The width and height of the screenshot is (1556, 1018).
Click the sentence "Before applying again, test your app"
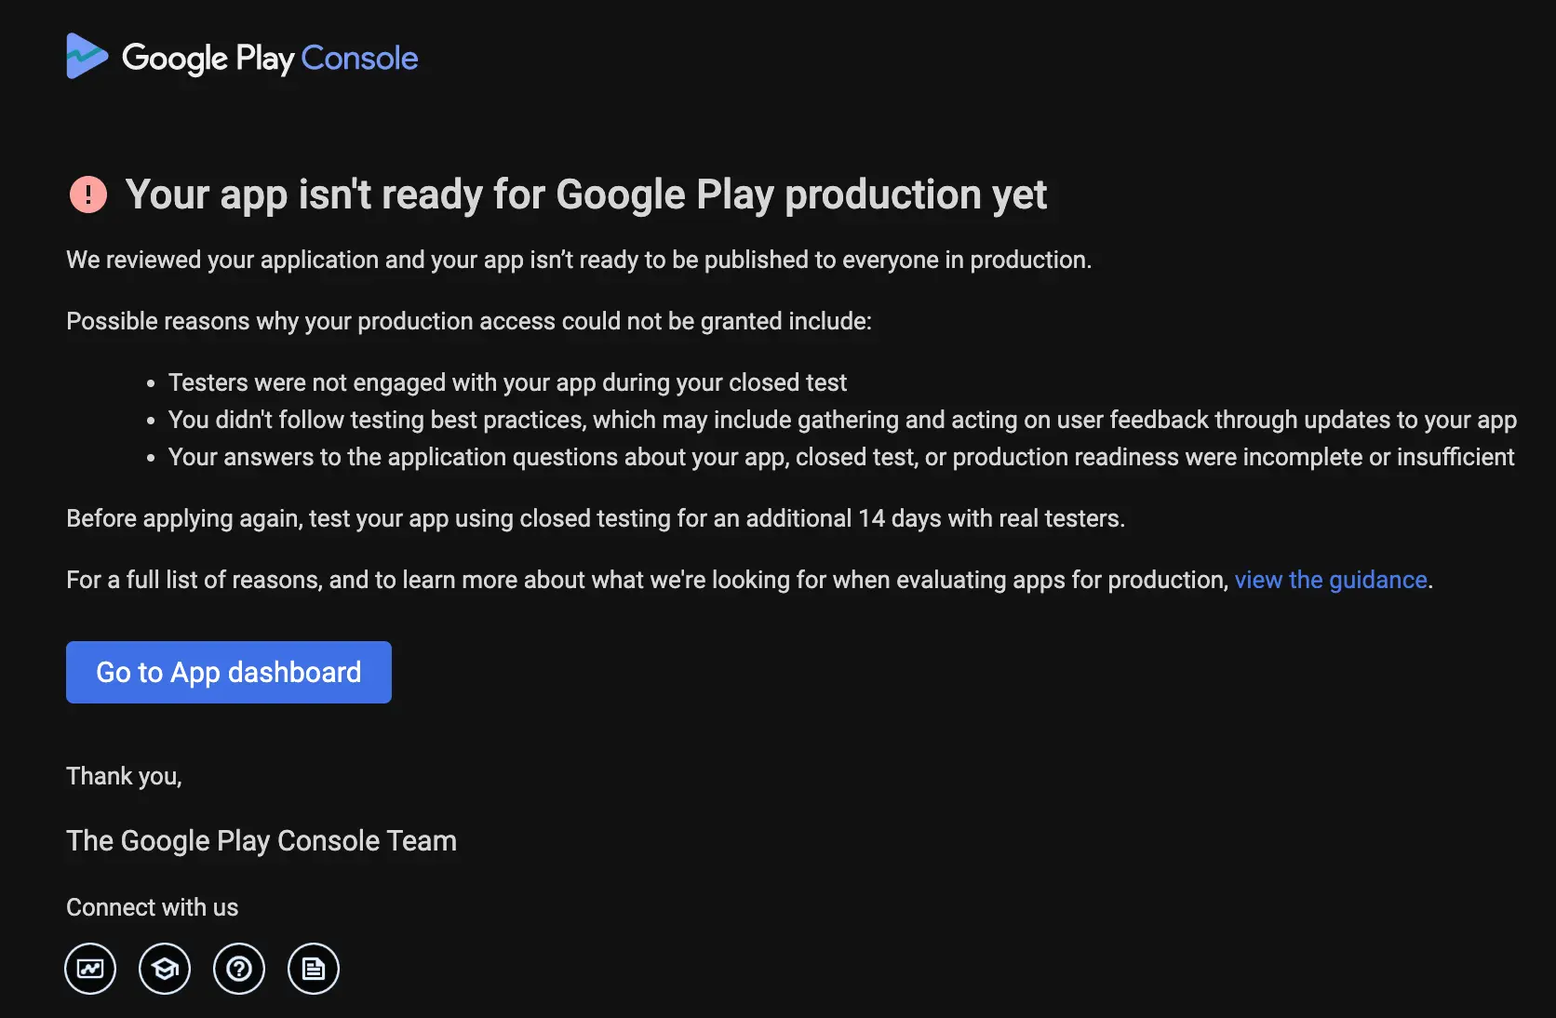(596, 518)
